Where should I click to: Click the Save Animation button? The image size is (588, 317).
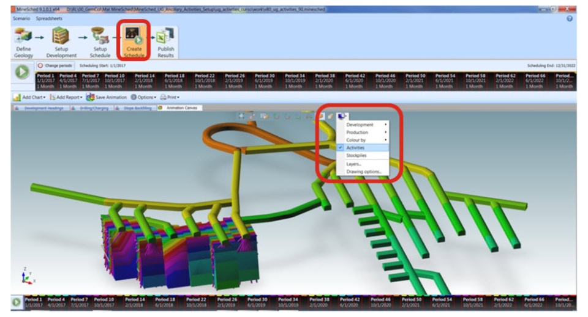tap(107, 97)
